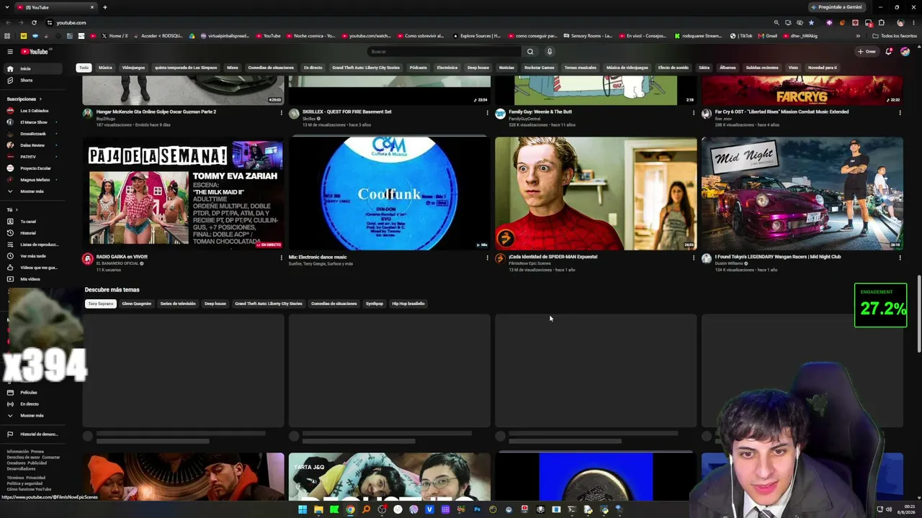Open File Explorer from the taskbar

click(318, 509)
